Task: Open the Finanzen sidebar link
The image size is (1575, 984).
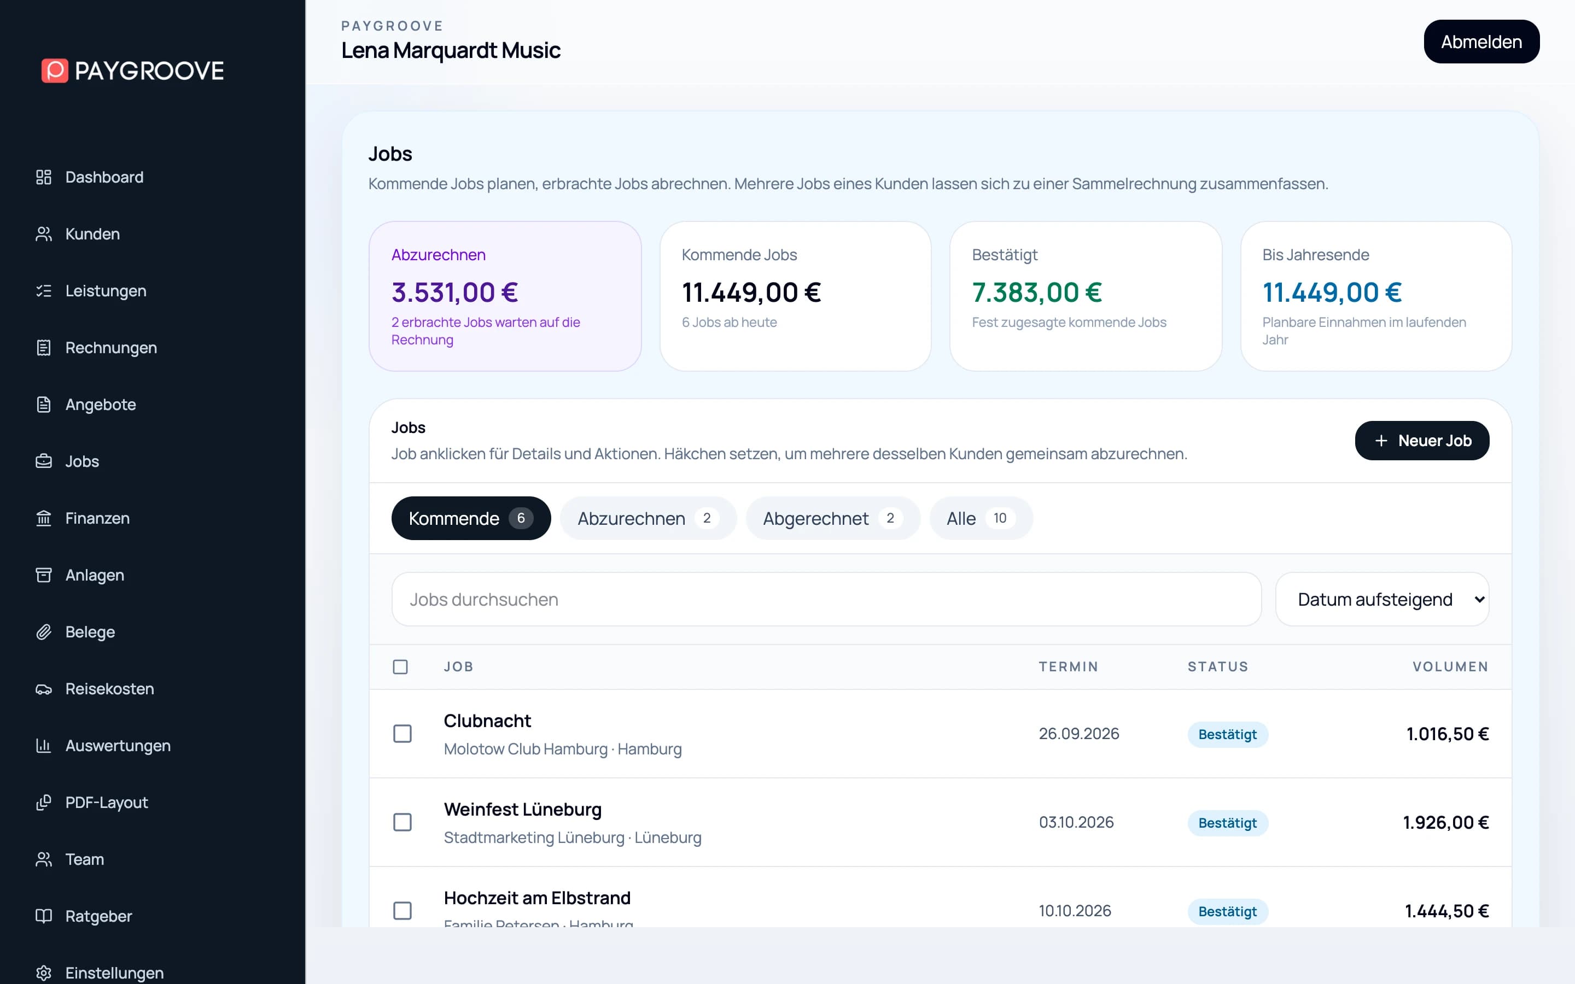Action: point(97,518)
